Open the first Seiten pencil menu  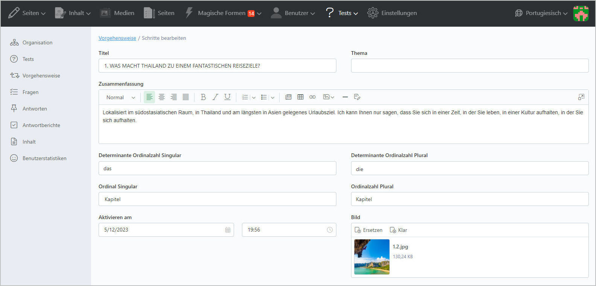27,13
